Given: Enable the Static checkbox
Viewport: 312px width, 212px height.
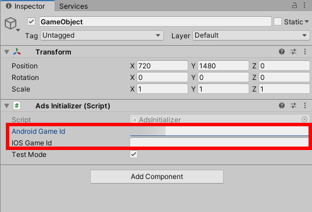Looking at the screenshot, I should point(278,21).
